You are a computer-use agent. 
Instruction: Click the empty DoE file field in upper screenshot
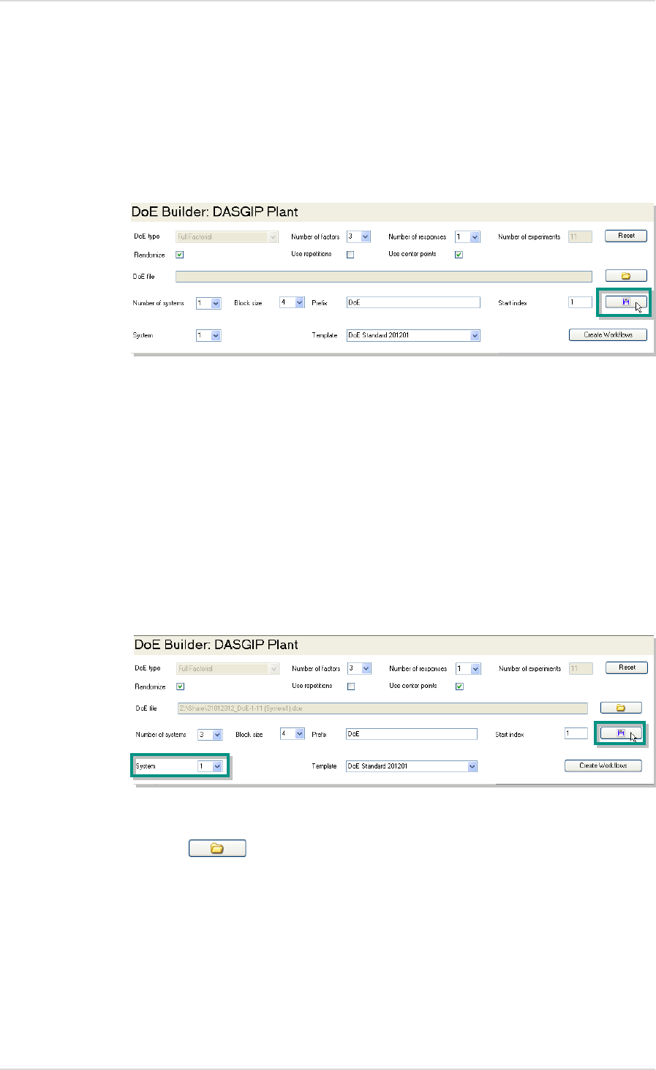pyautogui.click(x=384, y=277)
